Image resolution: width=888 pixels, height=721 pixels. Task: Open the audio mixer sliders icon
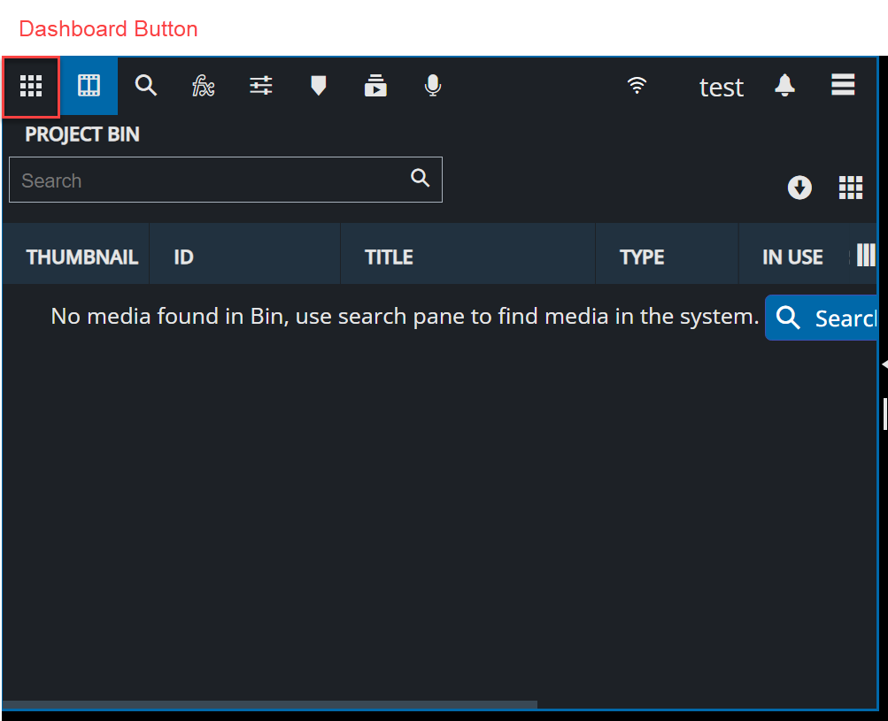click(260, 86)
